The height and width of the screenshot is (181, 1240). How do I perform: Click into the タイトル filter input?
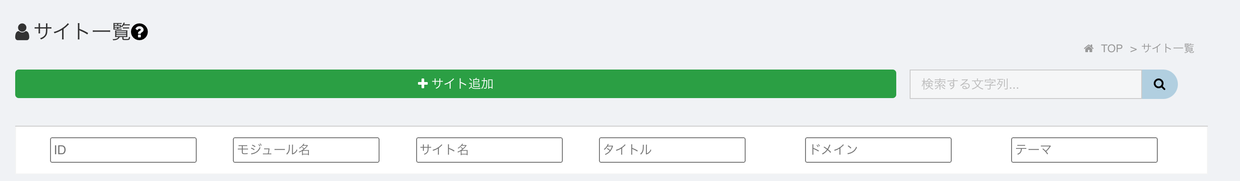(x=672, y=150)
